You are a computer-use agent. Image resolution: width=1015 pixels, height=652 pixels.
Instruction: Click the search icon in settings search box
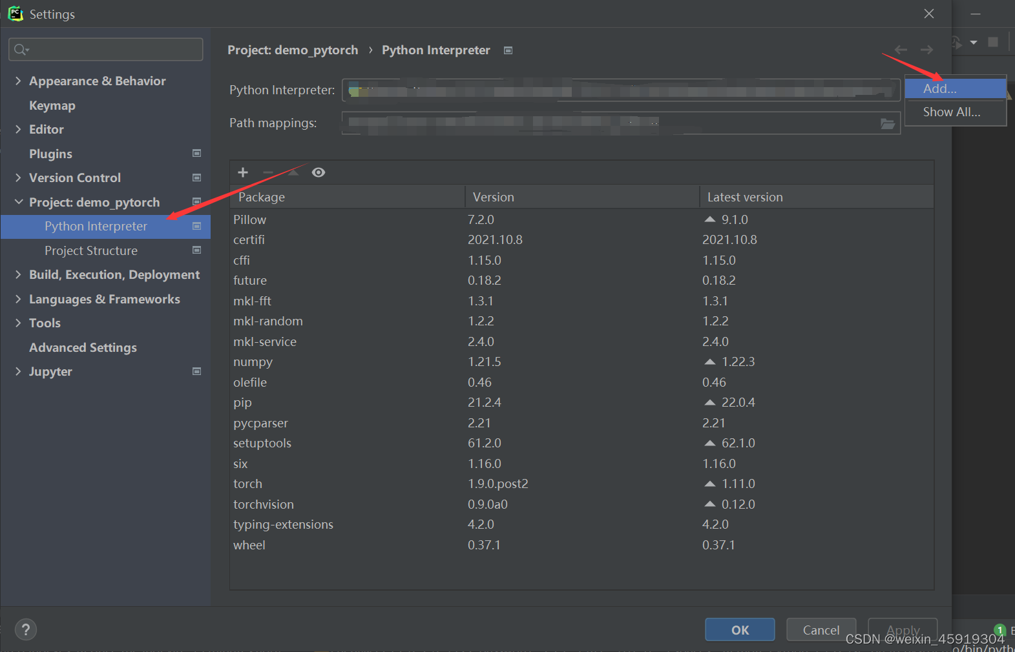point(21,50)
